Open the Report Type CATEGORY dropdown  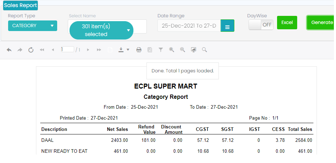pos(32,26)
